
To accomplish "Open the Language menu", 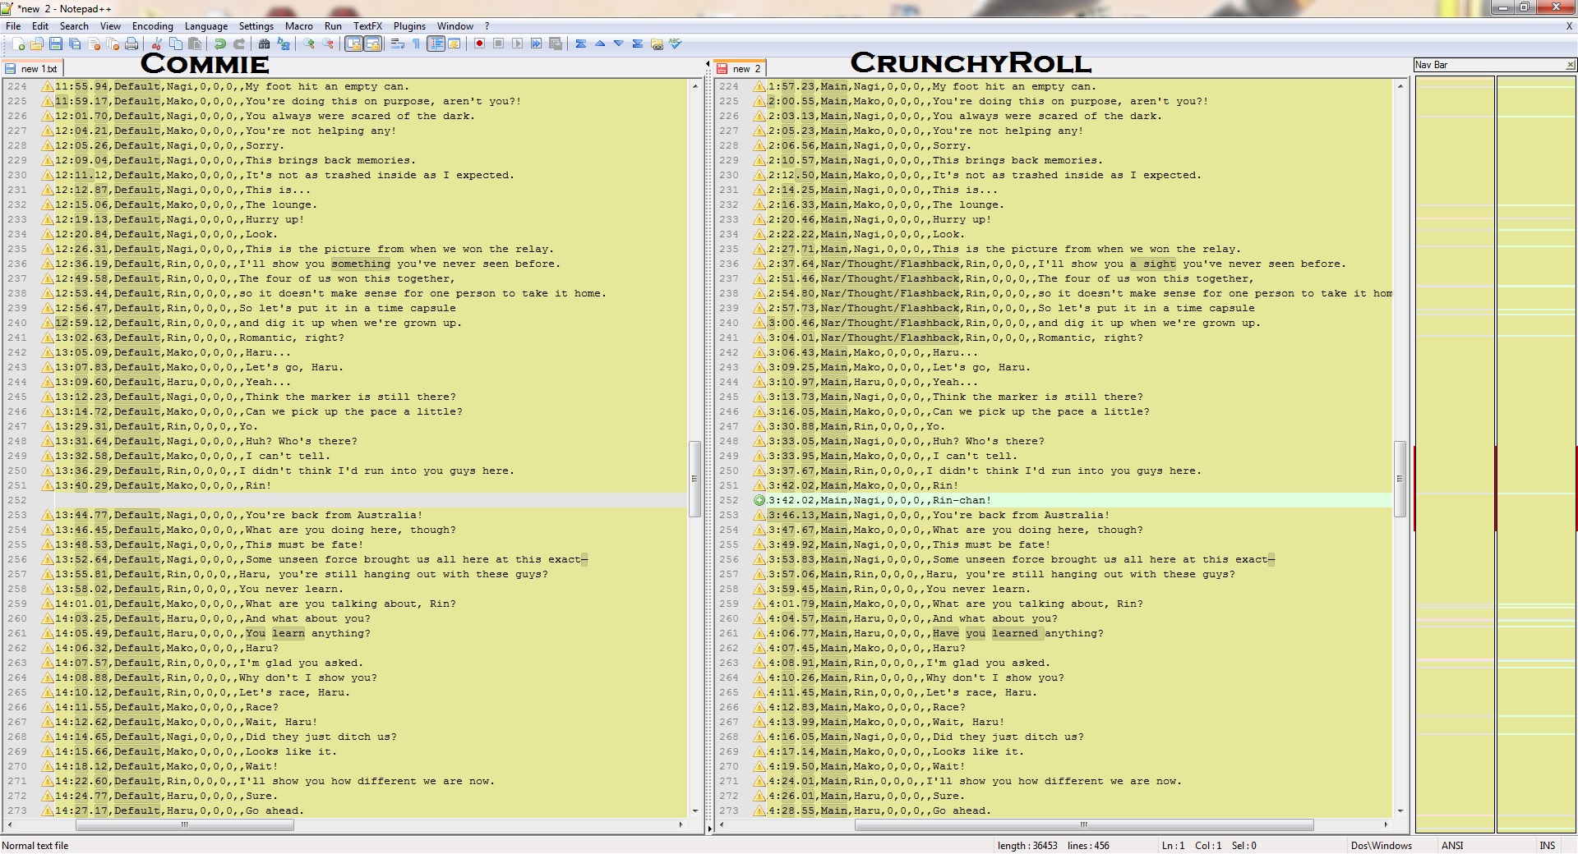I will pyautogui.click(x=206, y=26).
